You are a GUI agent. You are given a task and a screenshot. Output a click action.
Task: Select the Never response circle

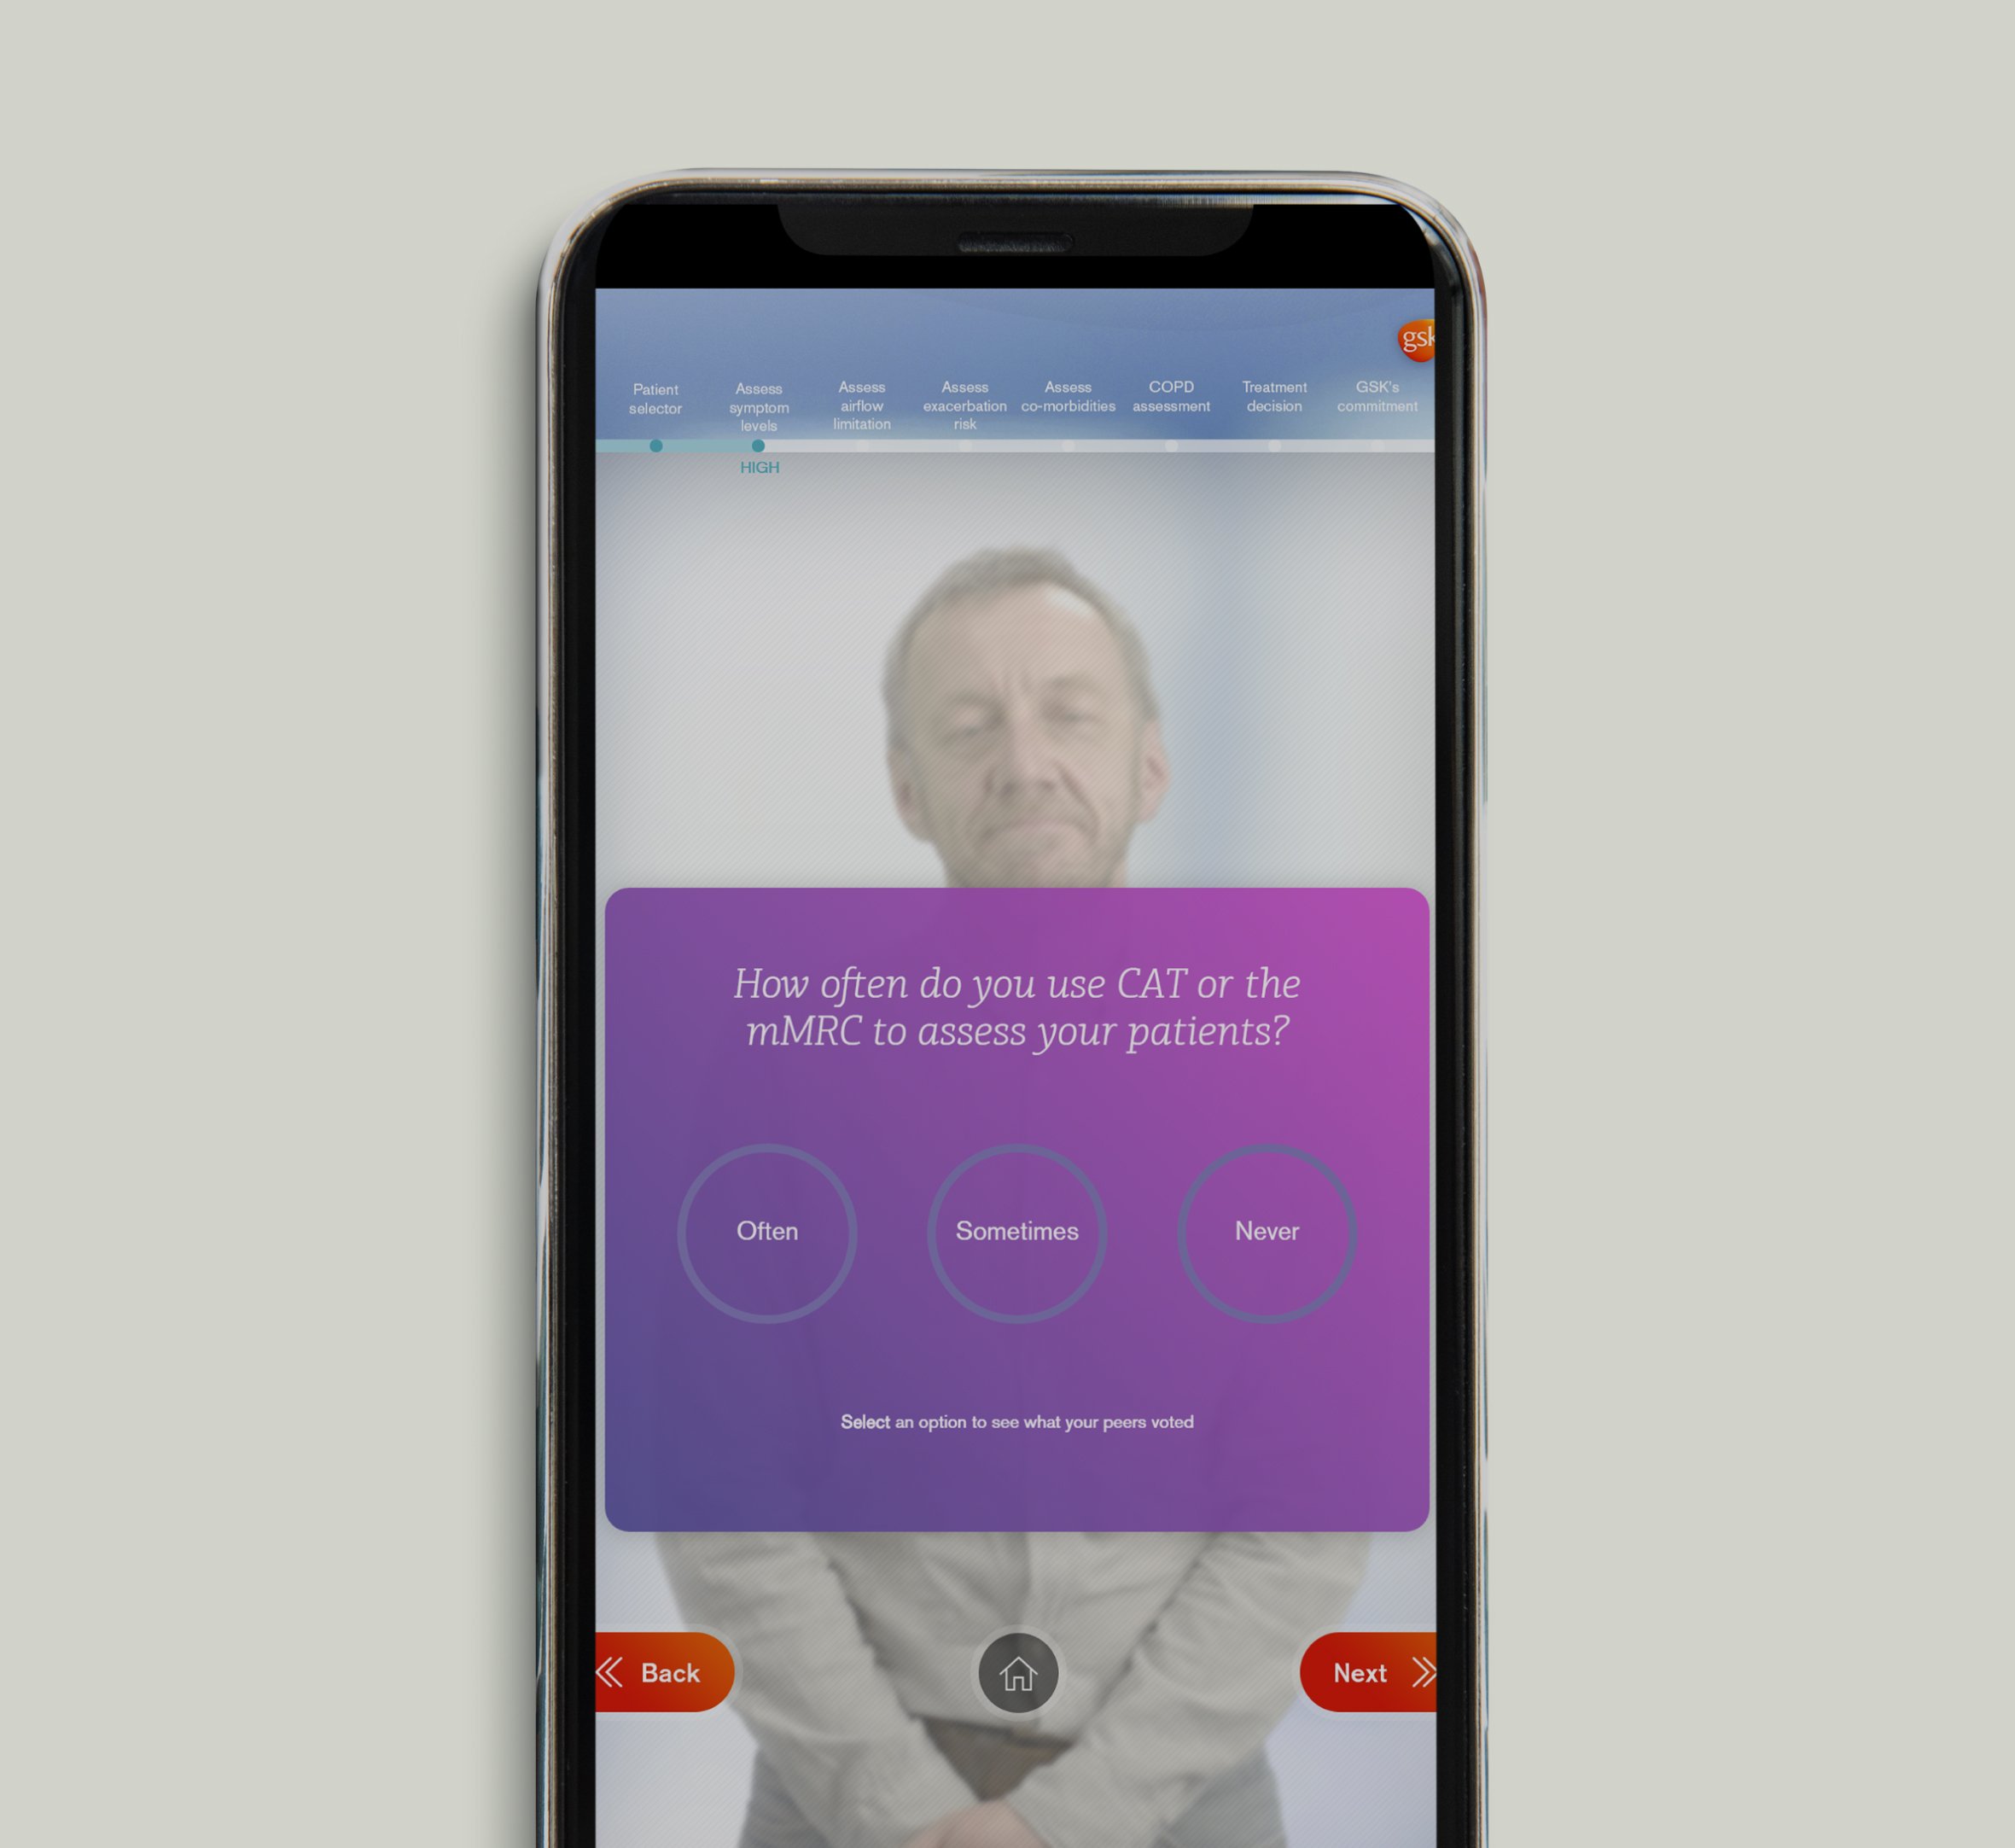pyautogui.click(x=1267, y=1230)
